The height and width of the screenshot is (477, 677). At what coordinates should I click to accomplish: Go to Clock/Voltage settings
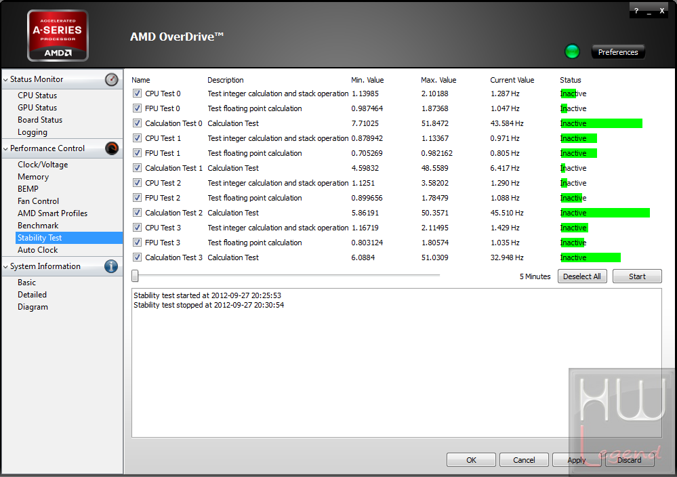pyautogui.click(x=43, y=165)
